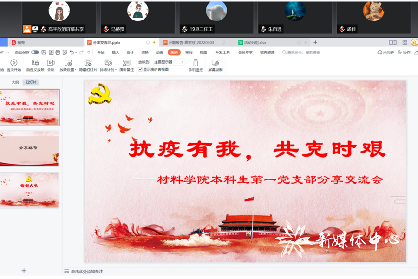Screen dimensions: 418x279
Task: Click the 协作 collaborate button
Action: tap(404, 53)
